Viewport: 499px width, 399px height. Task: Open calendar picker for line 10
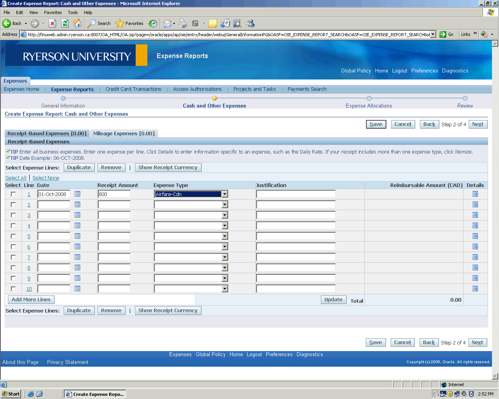point(77,289)
